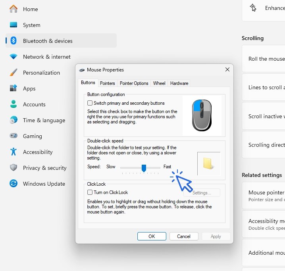This screenshot has height=271, width=285.
Task: Click the Bluetooth icon in the sidebar
Action: coord(13,40)
